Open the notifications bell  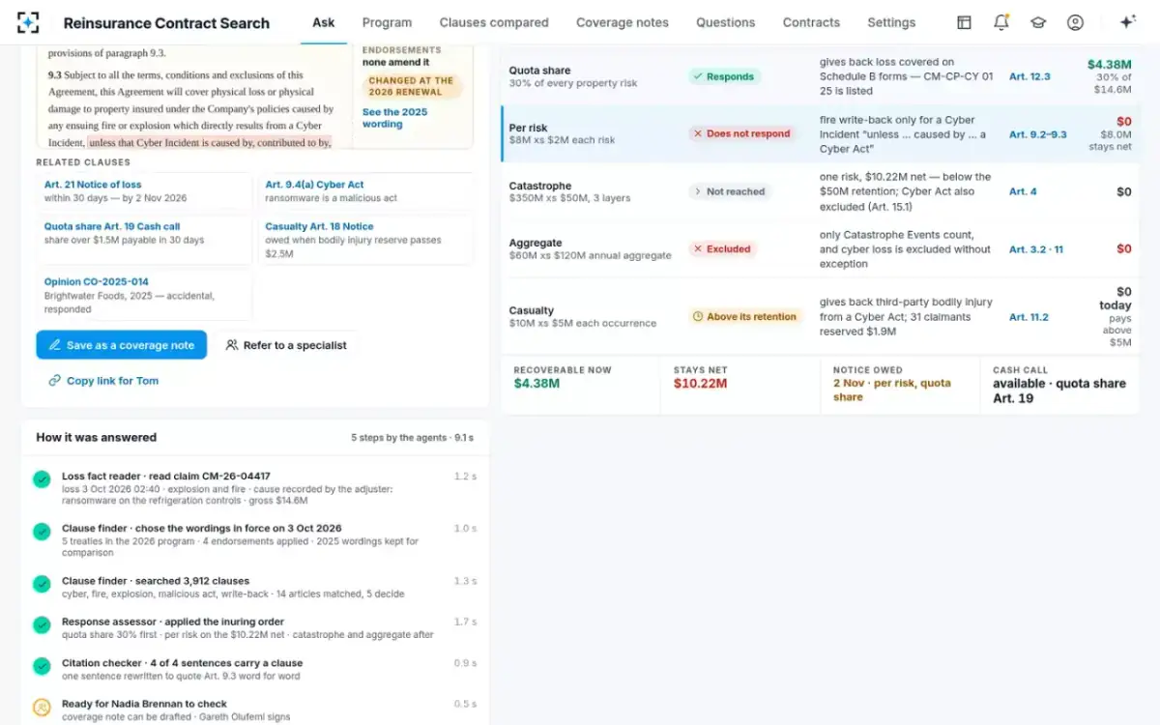pyautogui.click(x=1001, y=22)
